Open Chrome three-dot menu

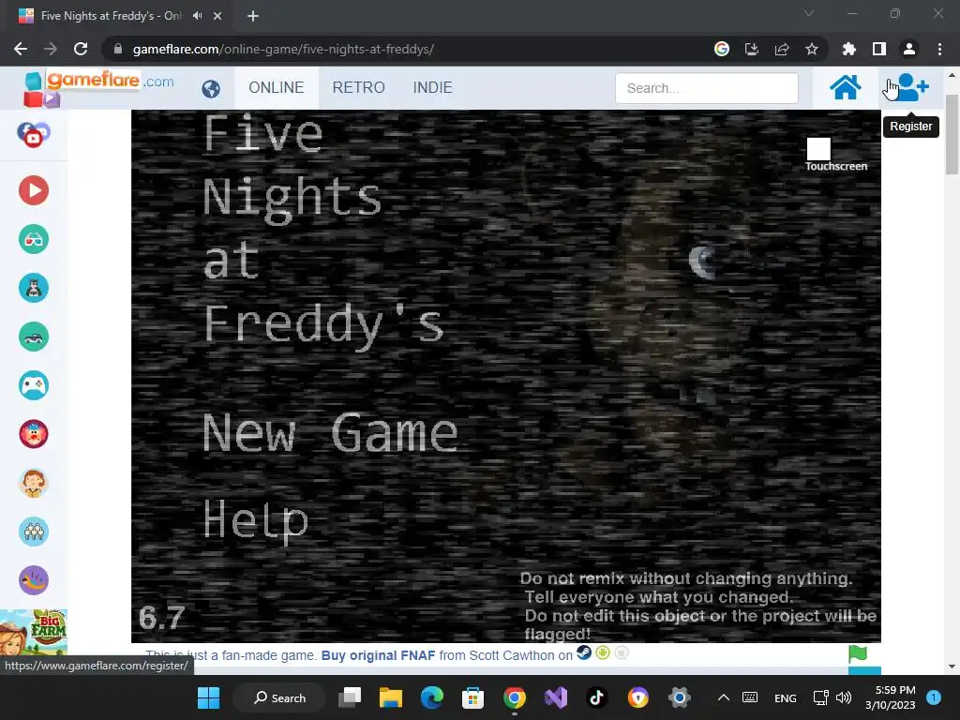(x=939, y=49)
